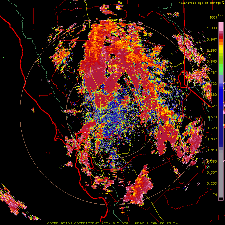Select the 1.000 legend value

[212, 28]
